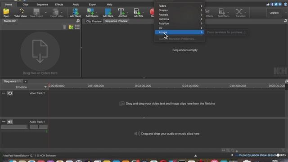Collapse Audio Track 1 with minus button

(x=4, y=121)
